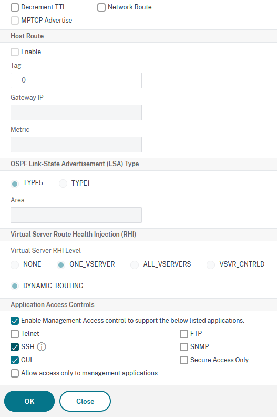Click the SSH info icon

click(42, 347)
